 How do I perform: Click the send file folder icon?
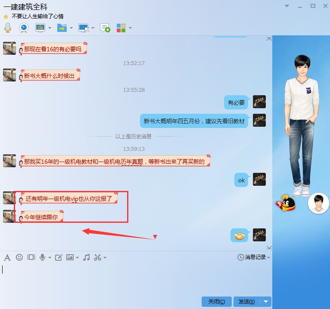tap(62, 28)
